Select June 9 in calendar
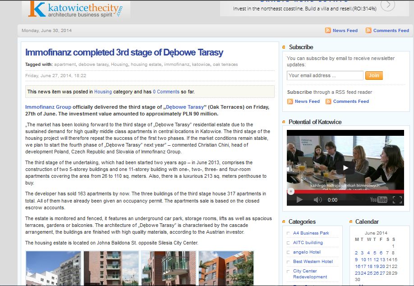Screen dimensions: 414x286 click(356, 260)
